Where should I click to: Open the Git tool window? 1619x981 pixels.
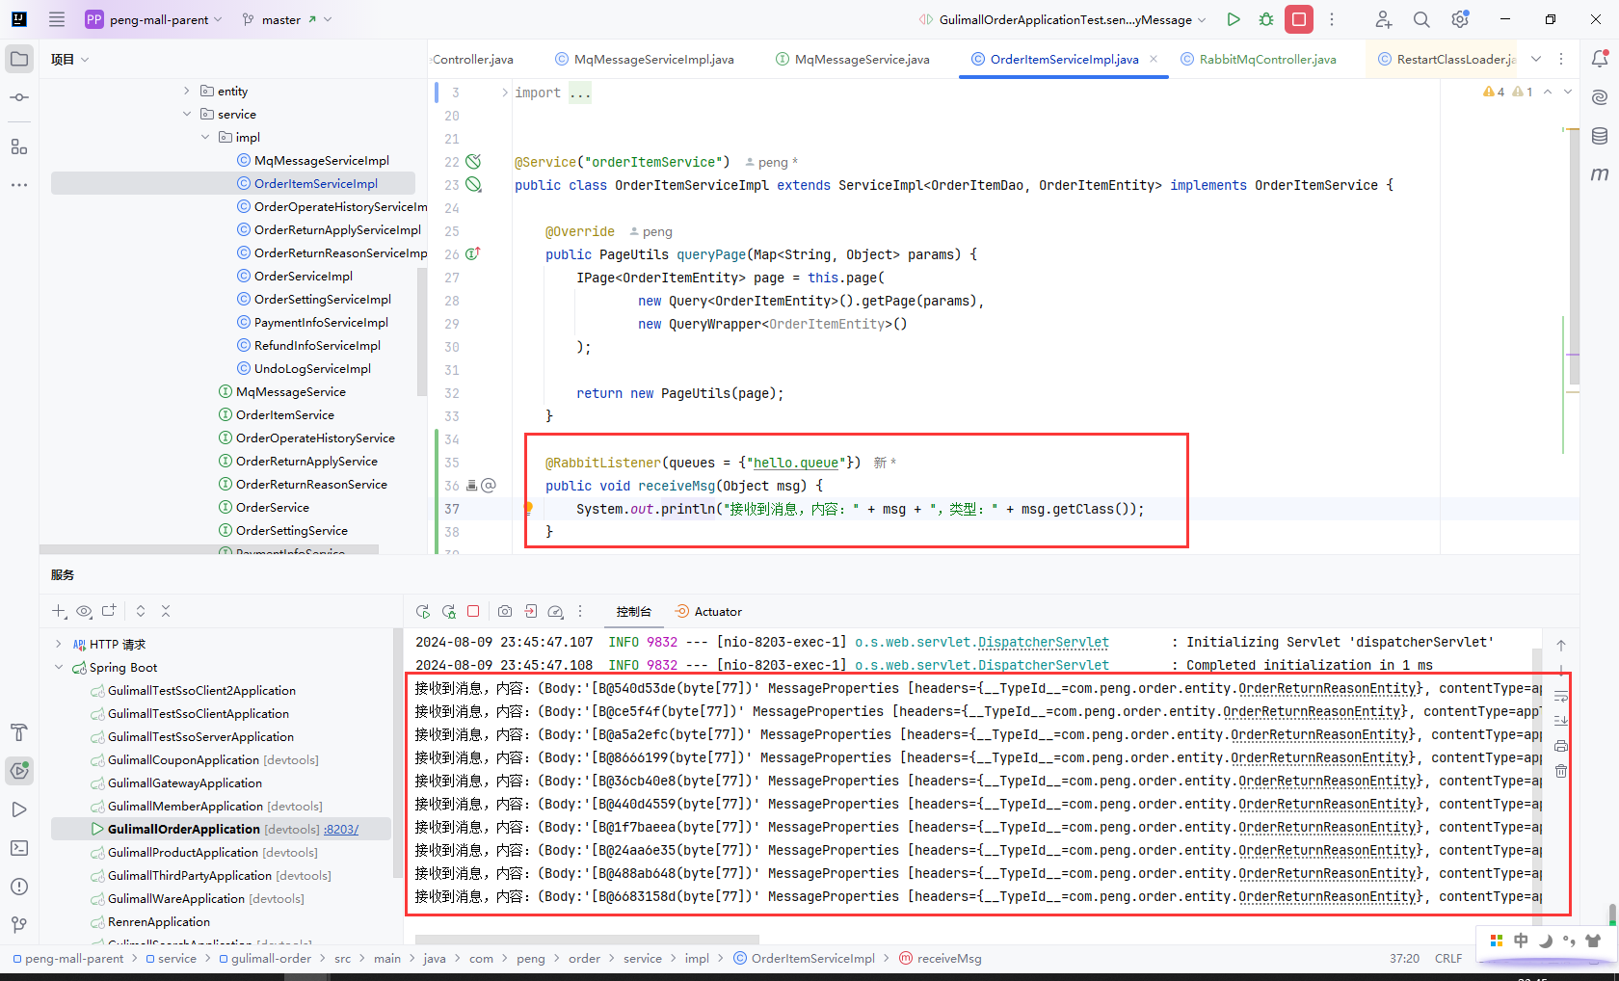pos(19,925)
